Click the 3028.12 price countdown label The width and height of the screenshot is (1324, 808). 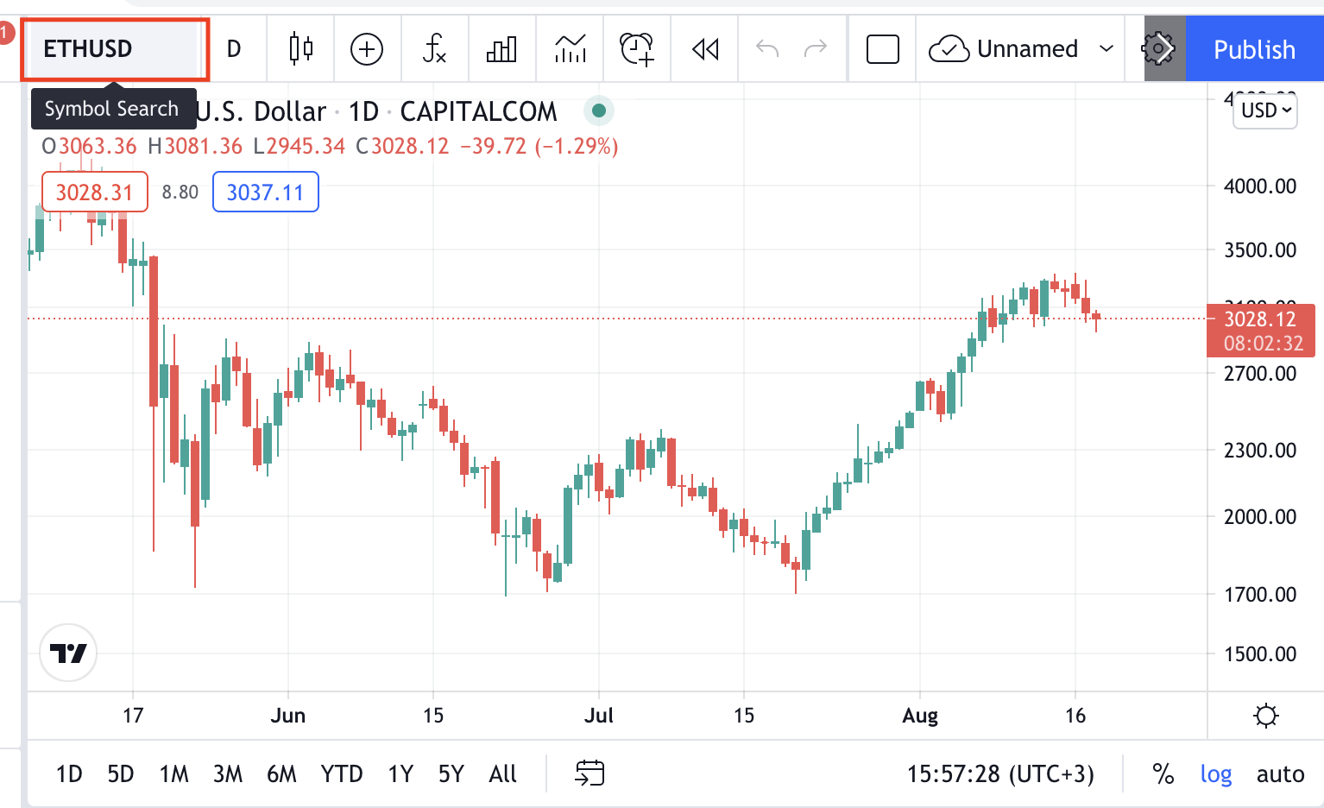click(1260, 331)
